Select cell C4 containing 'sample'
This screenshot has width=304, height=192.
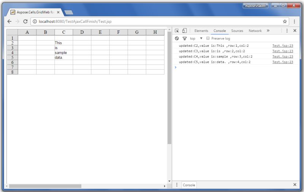[63, 52]
